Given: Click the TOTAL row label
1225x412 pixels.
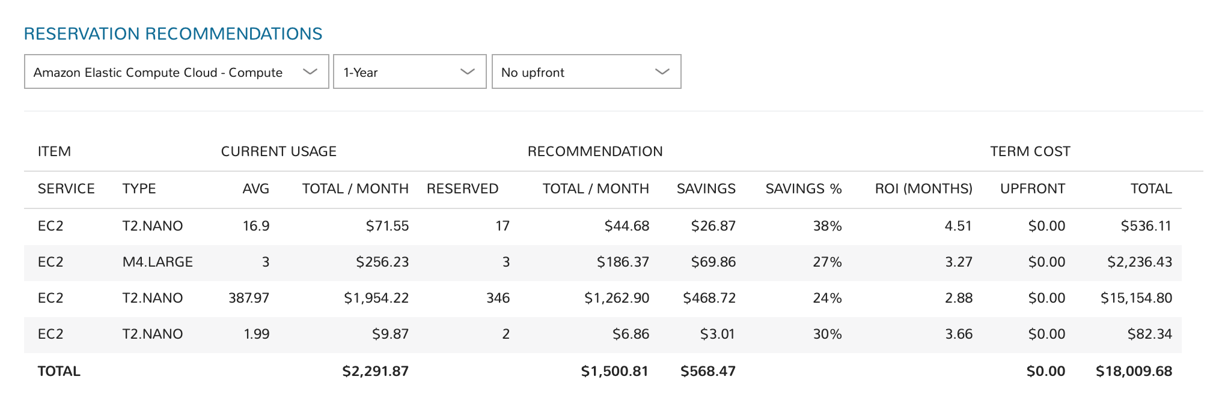Looking at the screenshot, I should [59, 371].
